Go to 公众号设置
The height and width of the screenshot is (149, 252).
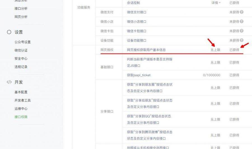click(22, 42)
